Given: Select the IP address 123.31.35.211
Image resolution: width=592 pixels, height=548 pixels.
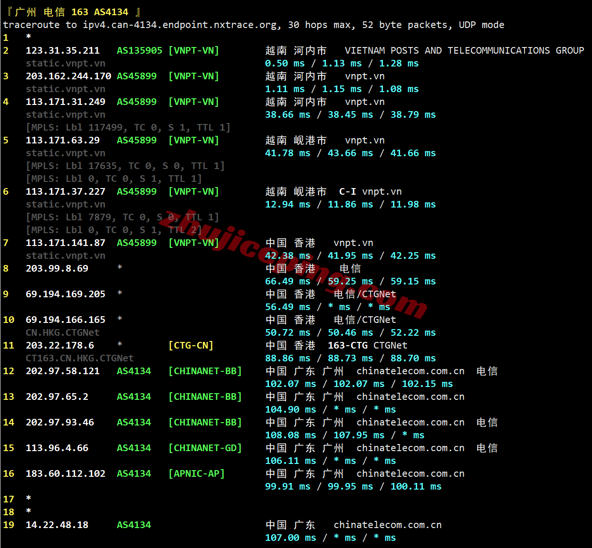Looking at the screenshot, I should (x=63, y=50).
